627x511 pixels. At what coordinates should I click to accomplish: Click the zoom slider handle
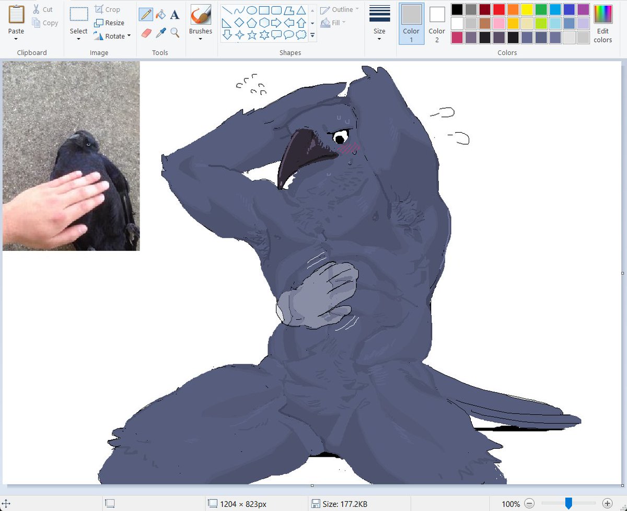[x=568, y=504]
